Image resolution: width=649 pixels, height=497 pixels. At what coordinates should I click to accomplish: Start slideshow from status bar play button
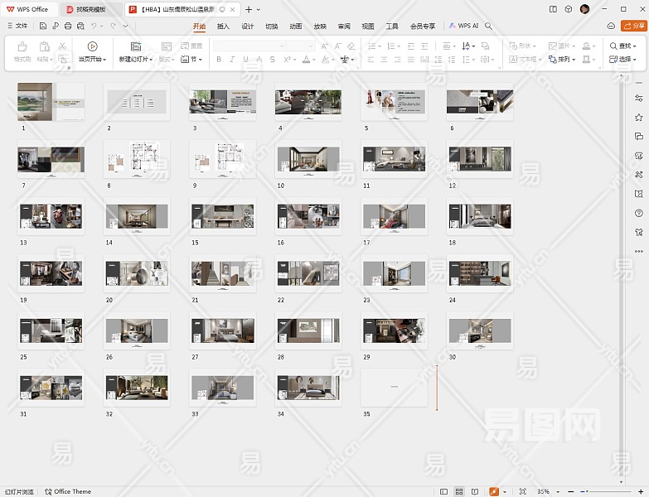(494, 491)
